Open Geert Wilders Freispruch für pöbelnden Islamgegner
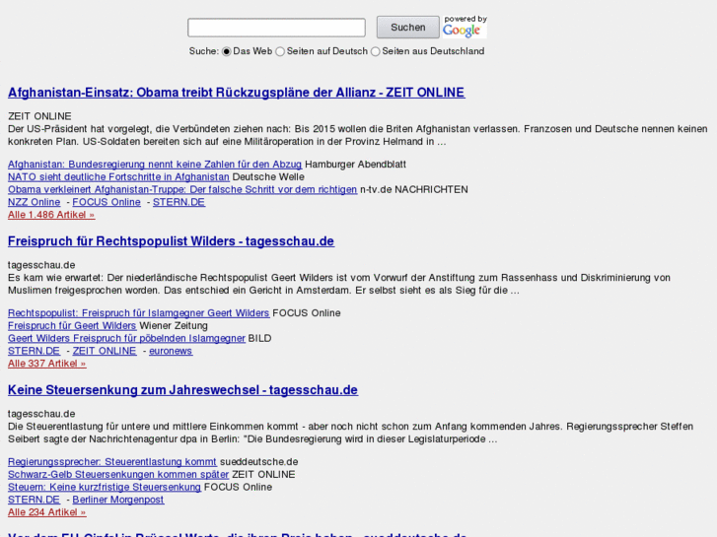 [x=126, y=338]
